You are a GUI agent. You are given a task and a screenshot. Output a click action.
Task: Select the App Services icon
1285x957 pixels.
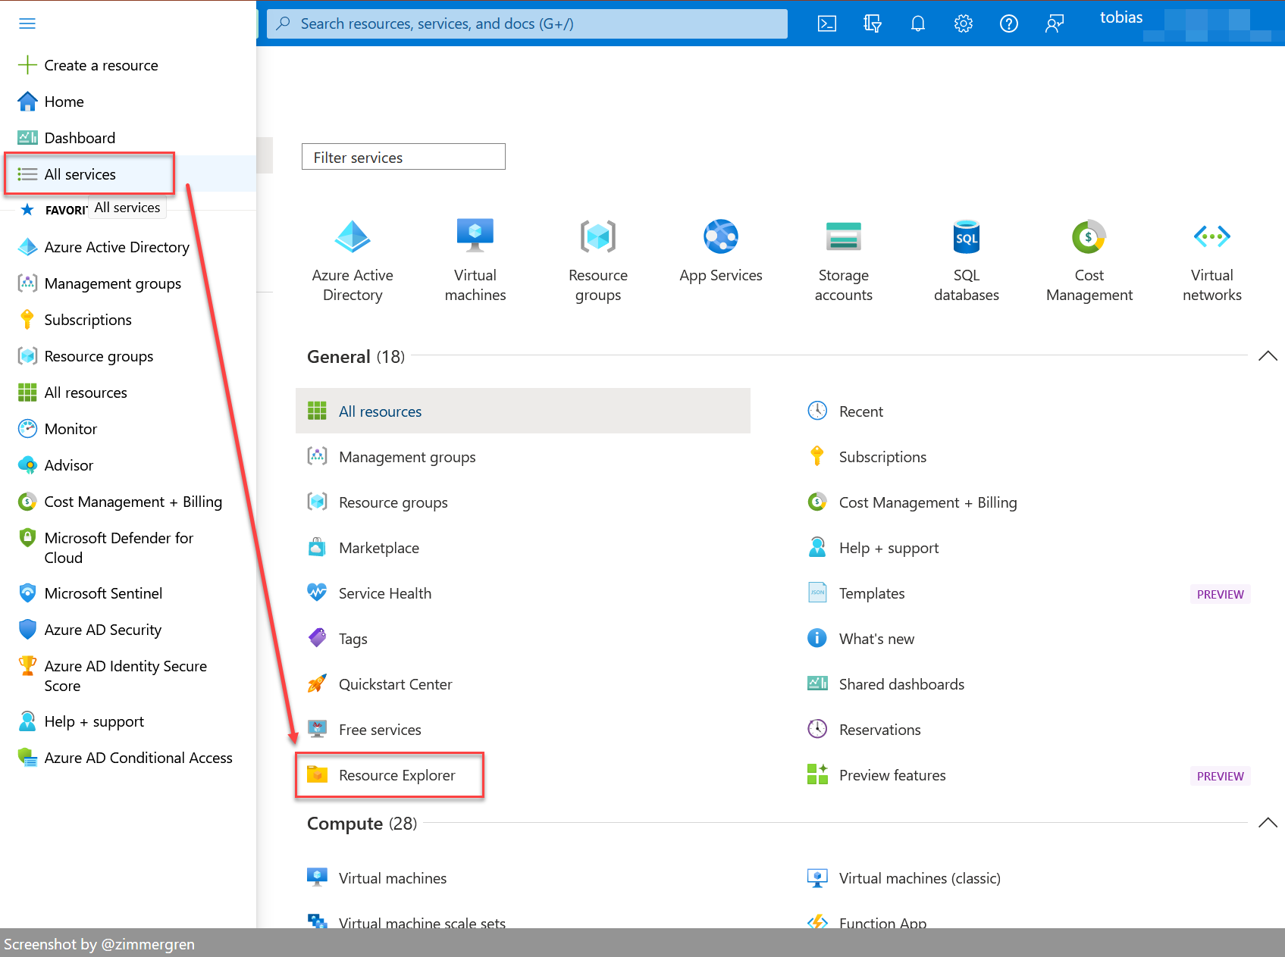click(x=720, y=236)
